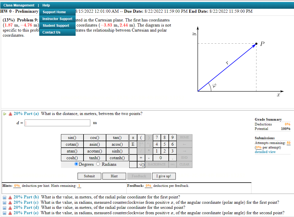Click the Submit button
The height and width of the screenshot is (217, 294).
pos(89,176)
